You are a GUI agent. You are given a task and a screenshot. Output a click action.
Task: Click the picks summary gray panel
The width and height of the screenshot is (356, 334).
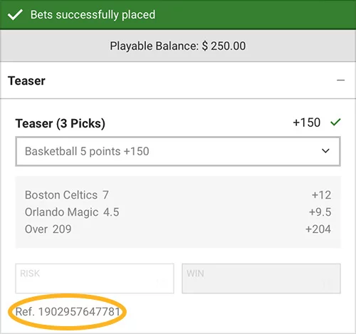(178, 212)
